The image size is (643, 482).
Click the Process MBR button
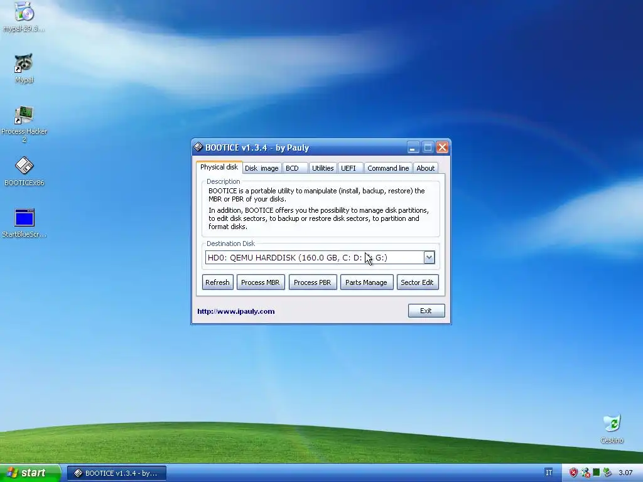click(261, 282)
